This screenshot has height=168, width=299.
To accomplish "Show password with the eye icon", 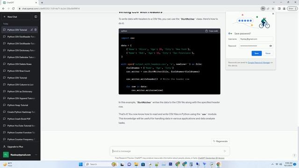I will 271,46.
